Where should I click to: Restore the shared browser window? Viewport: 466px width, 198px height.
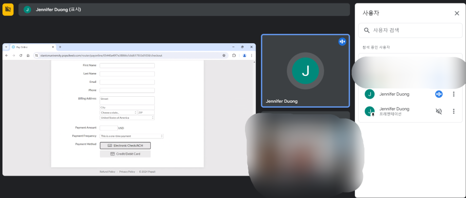click(x=242, y=47)
